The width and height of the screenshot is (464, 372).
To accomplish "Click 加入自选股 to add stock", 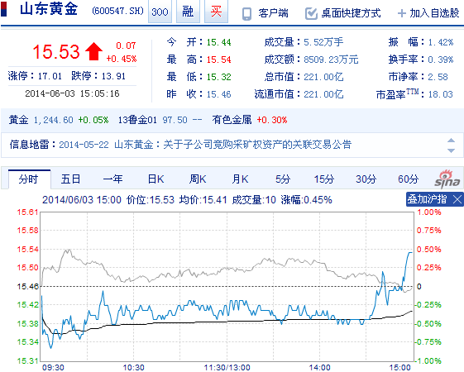I will [x=434, y=13].
